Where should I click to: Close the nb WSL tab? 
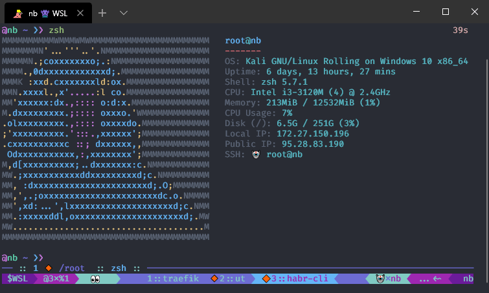coord(80,13)
